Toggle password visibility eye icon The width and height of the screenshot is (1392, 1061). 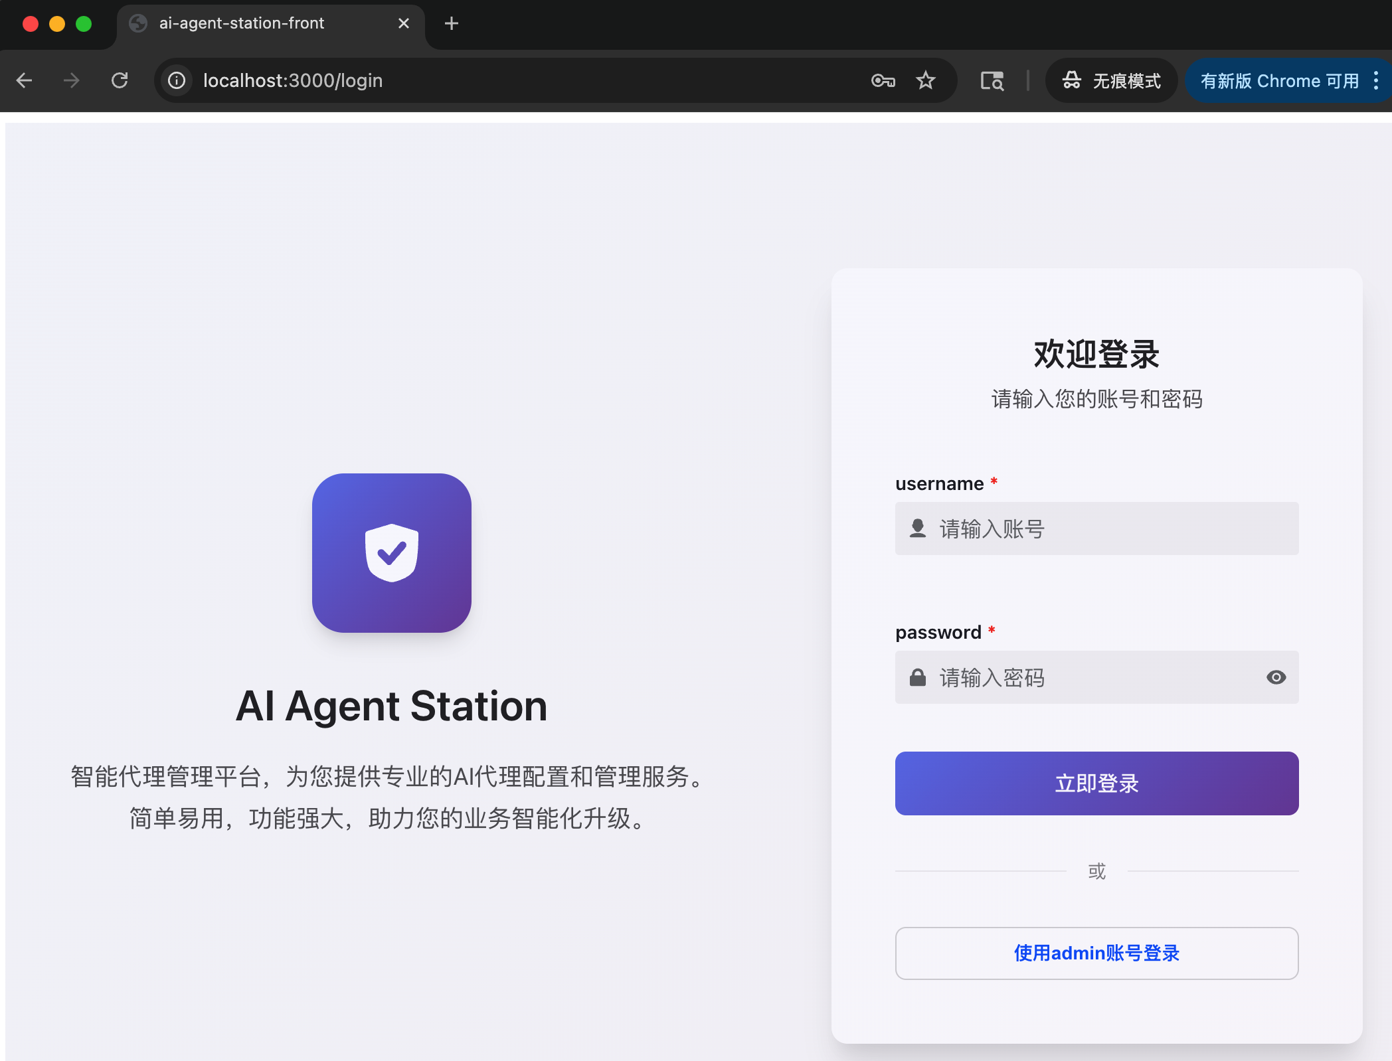pyautogui.click(x=1276, y=677)
